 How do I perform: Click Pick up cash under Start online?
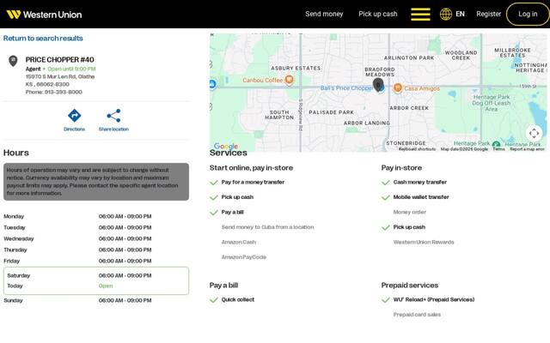pos(237,197)
